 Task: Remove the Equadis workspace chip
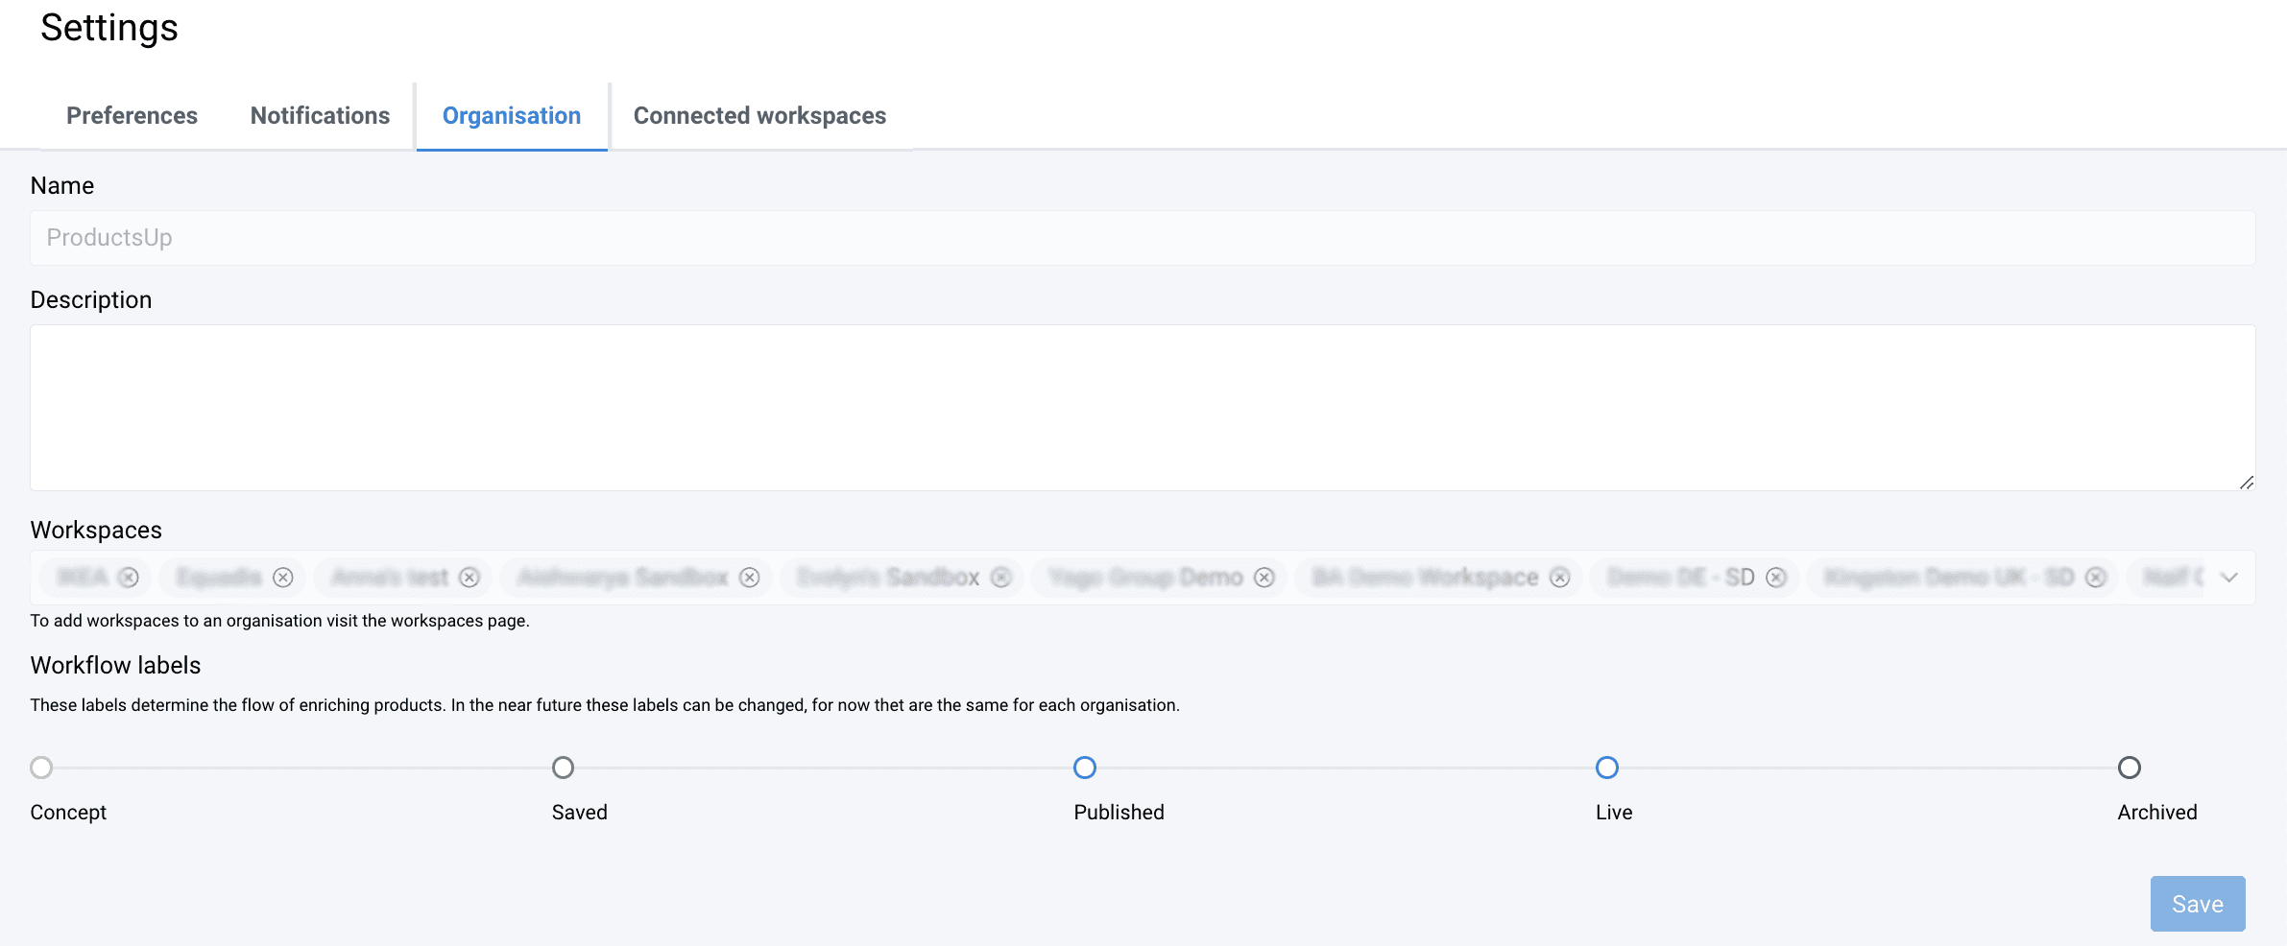(283, 578)
